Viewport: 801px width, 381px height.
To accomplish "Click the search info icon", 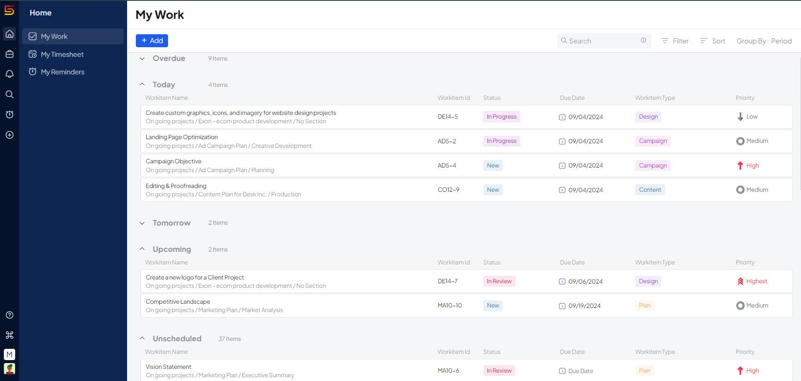I will [x=643, y=41].
